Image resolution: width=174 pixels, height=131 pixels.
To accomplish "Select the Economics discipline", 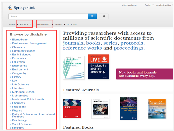I will 19,58.
